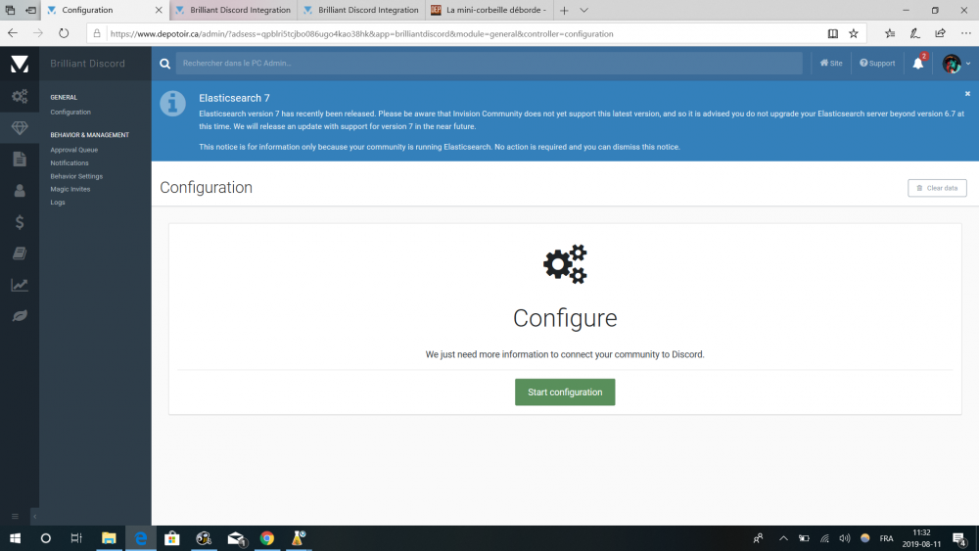Open the Behavior Settings menu item
The height and width of the screenshot is (551, 979).
(76, 176)
